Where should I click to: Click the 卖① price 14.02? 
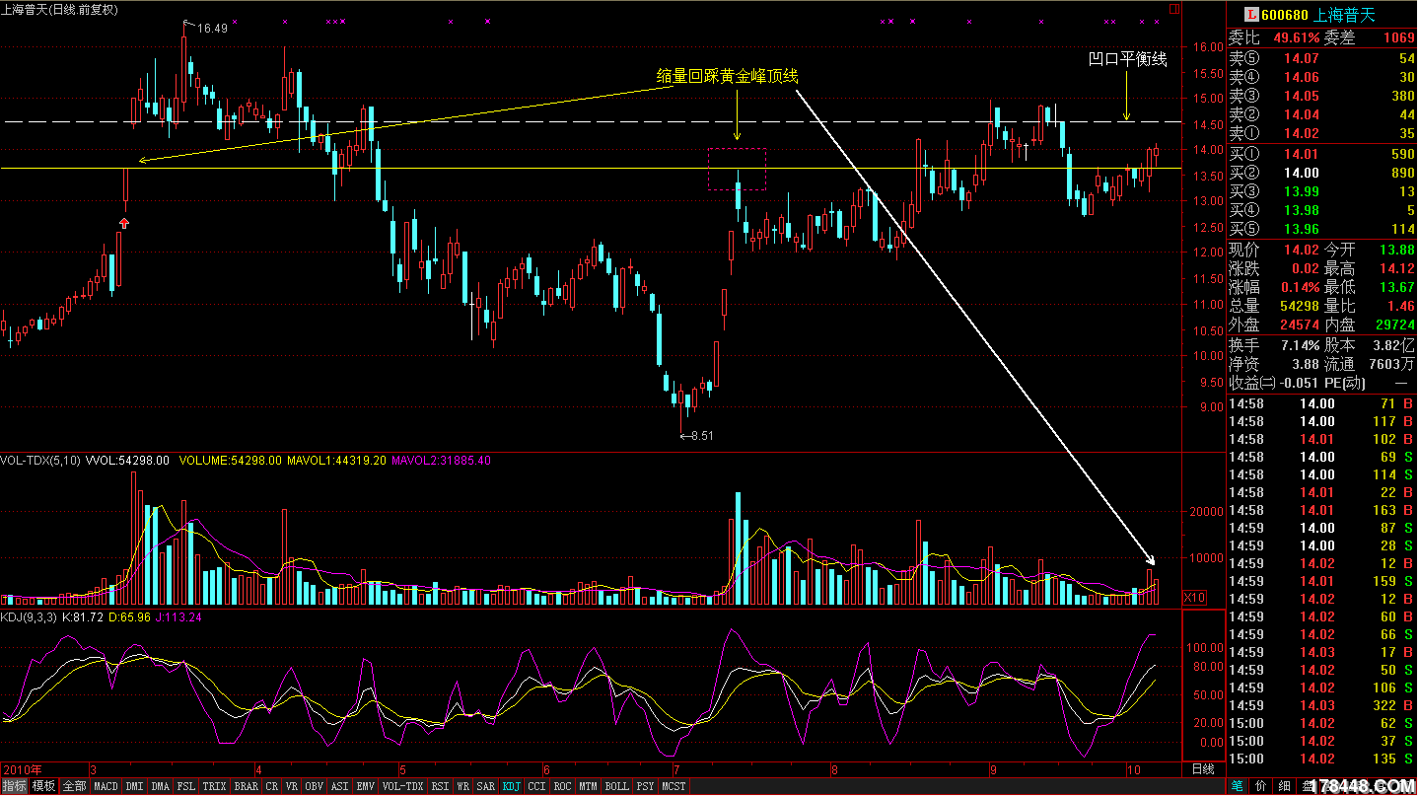(x=1301, y=134)
